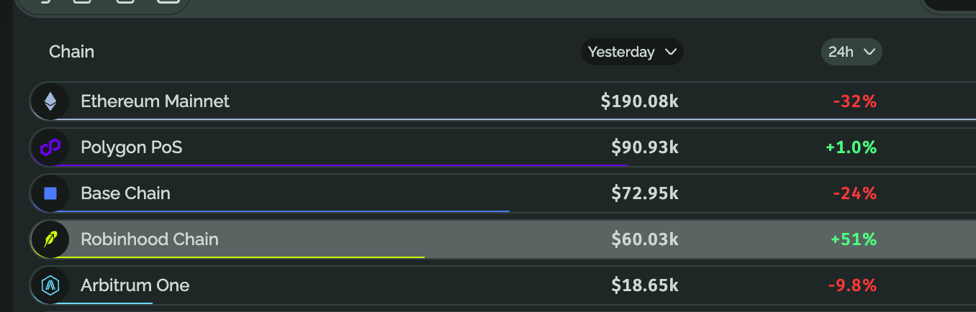
Task: Click the purple Polygon PoS logo icon
Action: (x=50, y=147)
